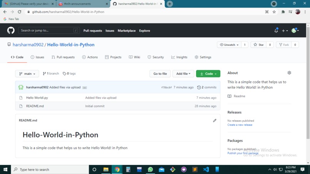
Task: Click the About settings gear icon
Action: point(289,73)
